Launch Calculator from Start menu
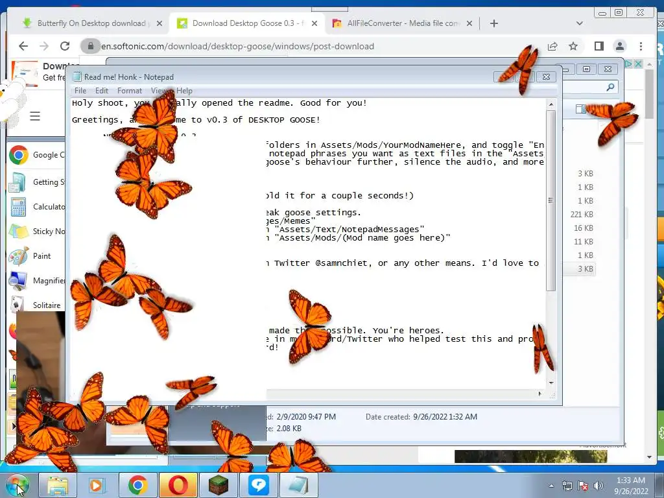The width and height of the screenshot is (664, 498). (x=36, y=207)
